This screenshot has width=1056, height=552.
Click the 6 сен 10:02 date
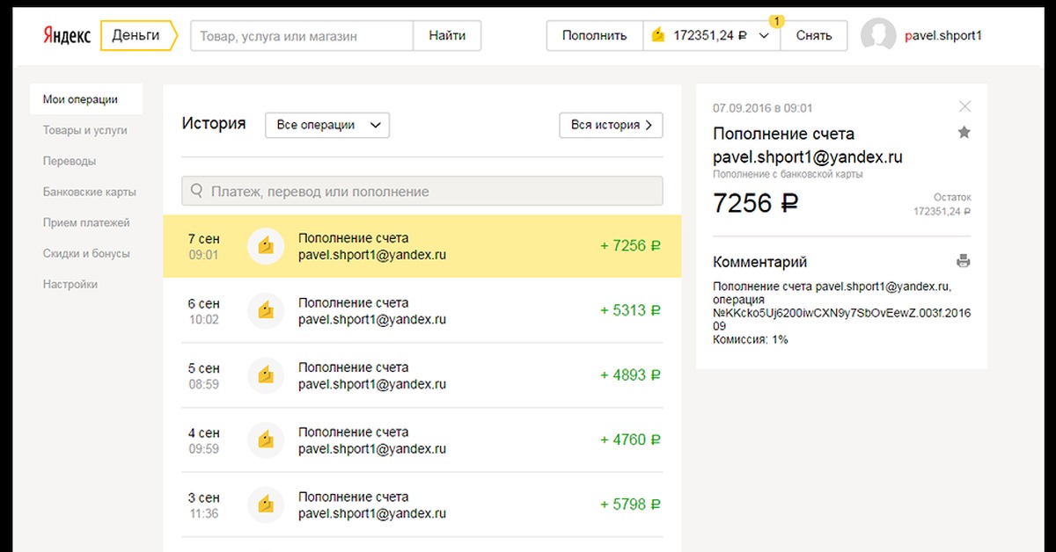(203, 311)
